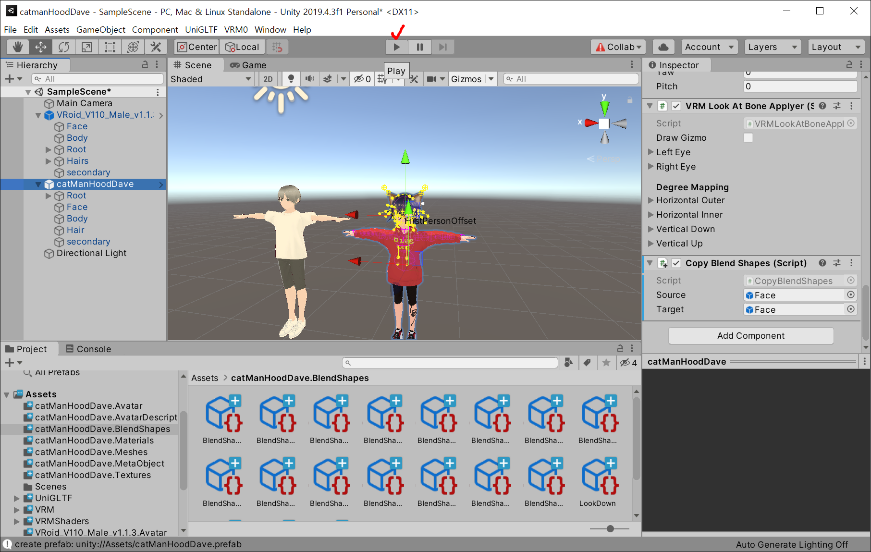Disable the Copy Blend Shapes component checkbox
This screenshot has width=871, height=552.
pyautogui.click(x=676, y=263)
